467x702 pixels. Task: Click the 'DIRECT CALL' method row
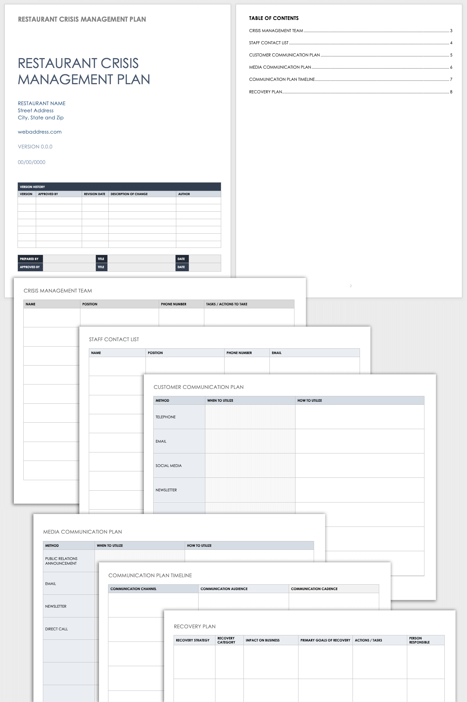(x=69, y=629)
